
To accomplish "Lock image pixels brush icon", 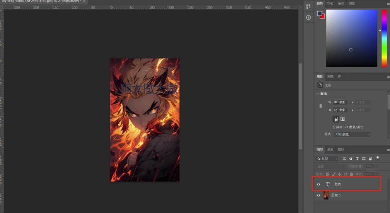I will pyautogui.click(x=334, y=174).
